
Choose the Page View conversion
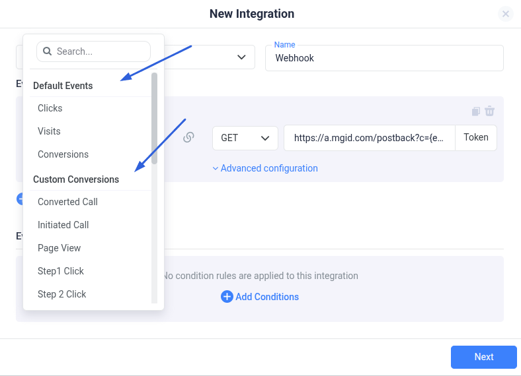point(60,248)
